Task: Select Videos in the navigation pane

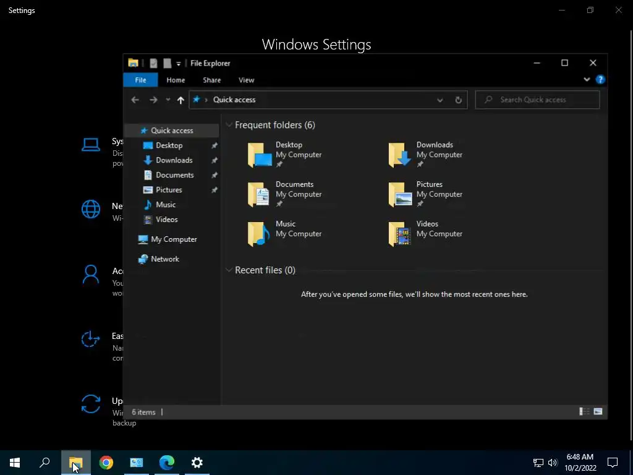Action: [166, 220]
